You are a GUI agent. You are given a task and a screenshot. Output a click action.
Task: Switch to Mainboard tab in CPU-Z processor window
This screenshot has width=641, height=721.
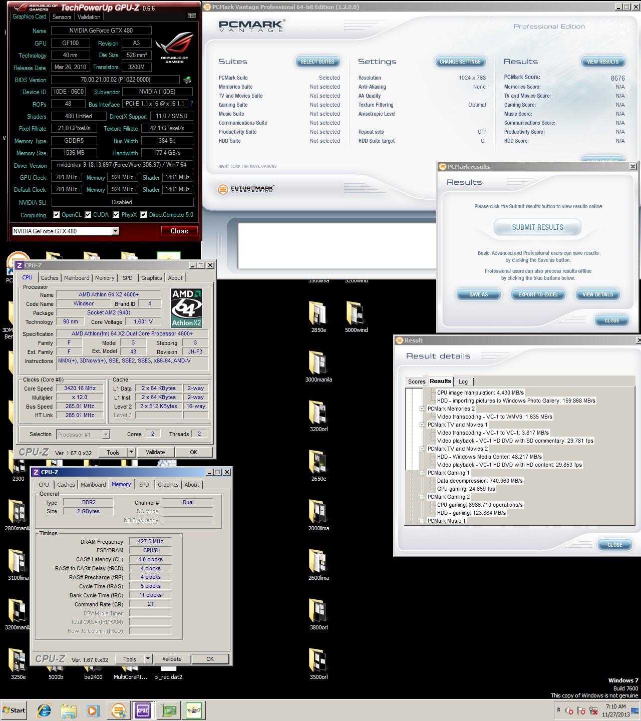[x=77, y=278]
